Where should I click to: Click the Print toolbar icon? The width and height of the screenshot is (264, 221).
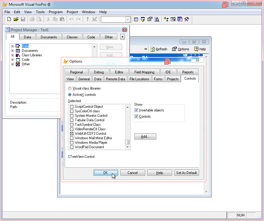coord(32,19)
